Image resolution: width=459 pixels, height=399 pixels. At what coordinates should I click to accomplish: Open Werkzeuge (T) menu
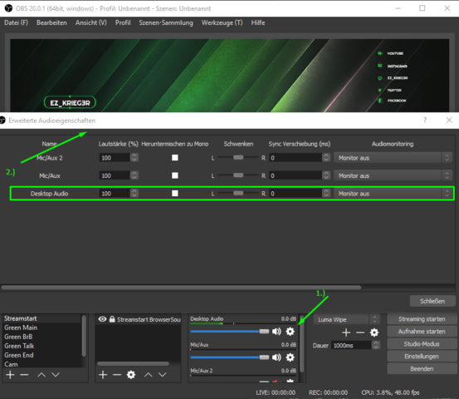point(222,22)
